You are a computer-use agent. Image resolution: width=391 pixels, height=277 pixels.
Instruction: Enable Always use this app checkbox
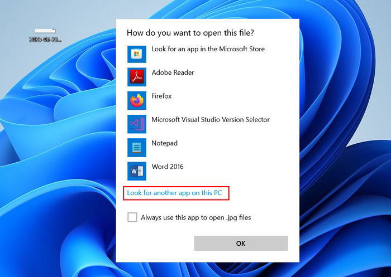[x=132, y=217]
